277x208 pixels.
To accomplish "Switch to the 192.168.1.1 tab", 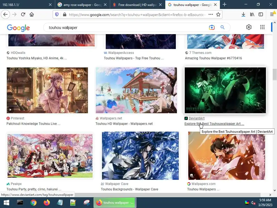I will (x=25, y=5).
